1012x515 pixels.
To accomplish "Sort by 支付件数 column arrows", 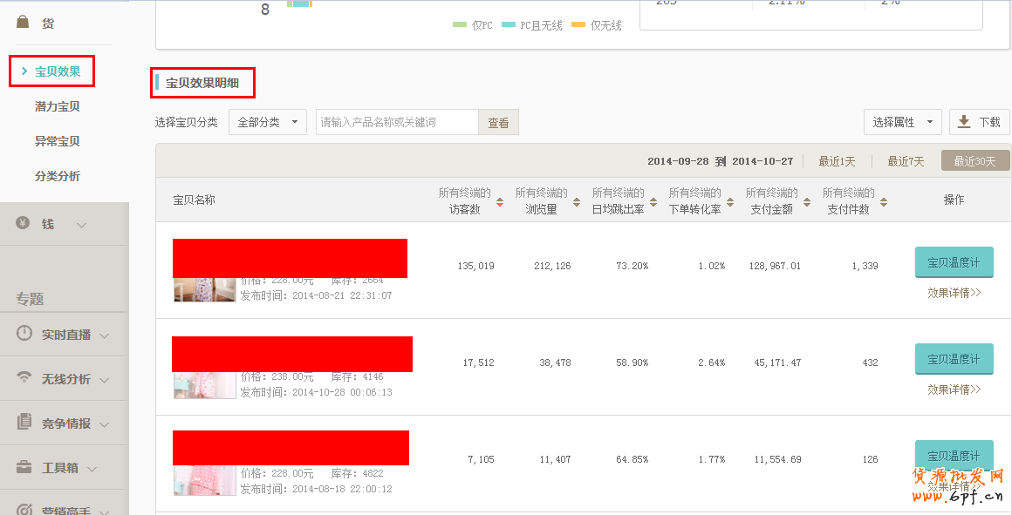I will [x=884, y=200].
